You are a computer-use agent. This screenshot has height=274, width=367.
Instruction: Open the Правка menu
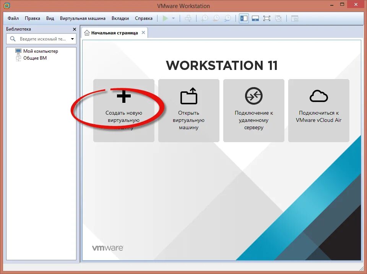click(32, 18)
